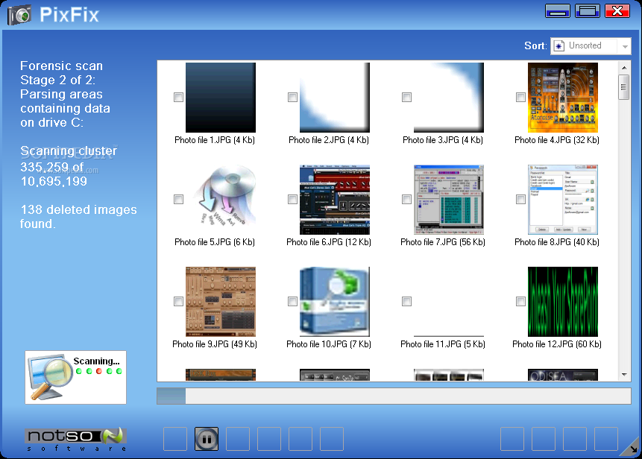Open the Sort dropdown showing Unsorted
The image size is (642, 459).
tap(591, 45)
